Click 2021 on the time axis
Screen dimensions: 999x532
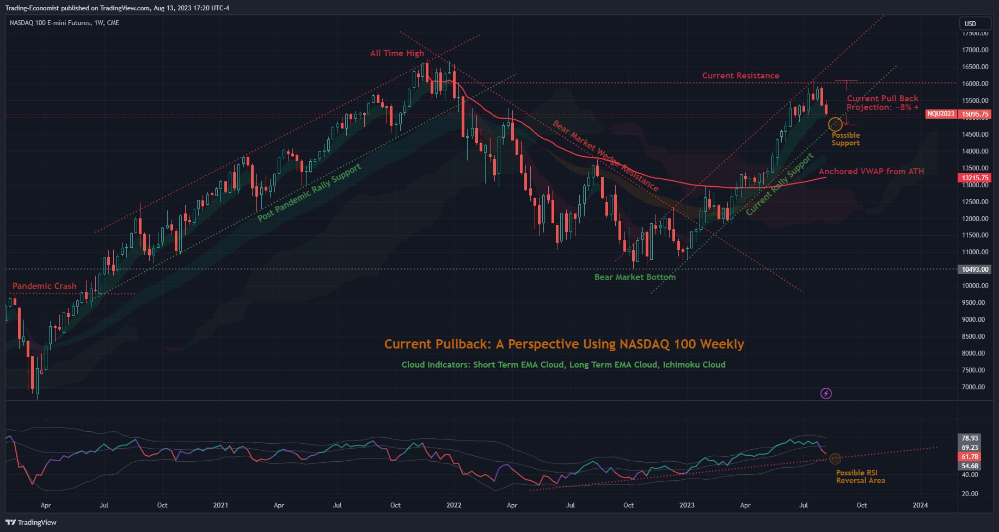click(220, 505)
